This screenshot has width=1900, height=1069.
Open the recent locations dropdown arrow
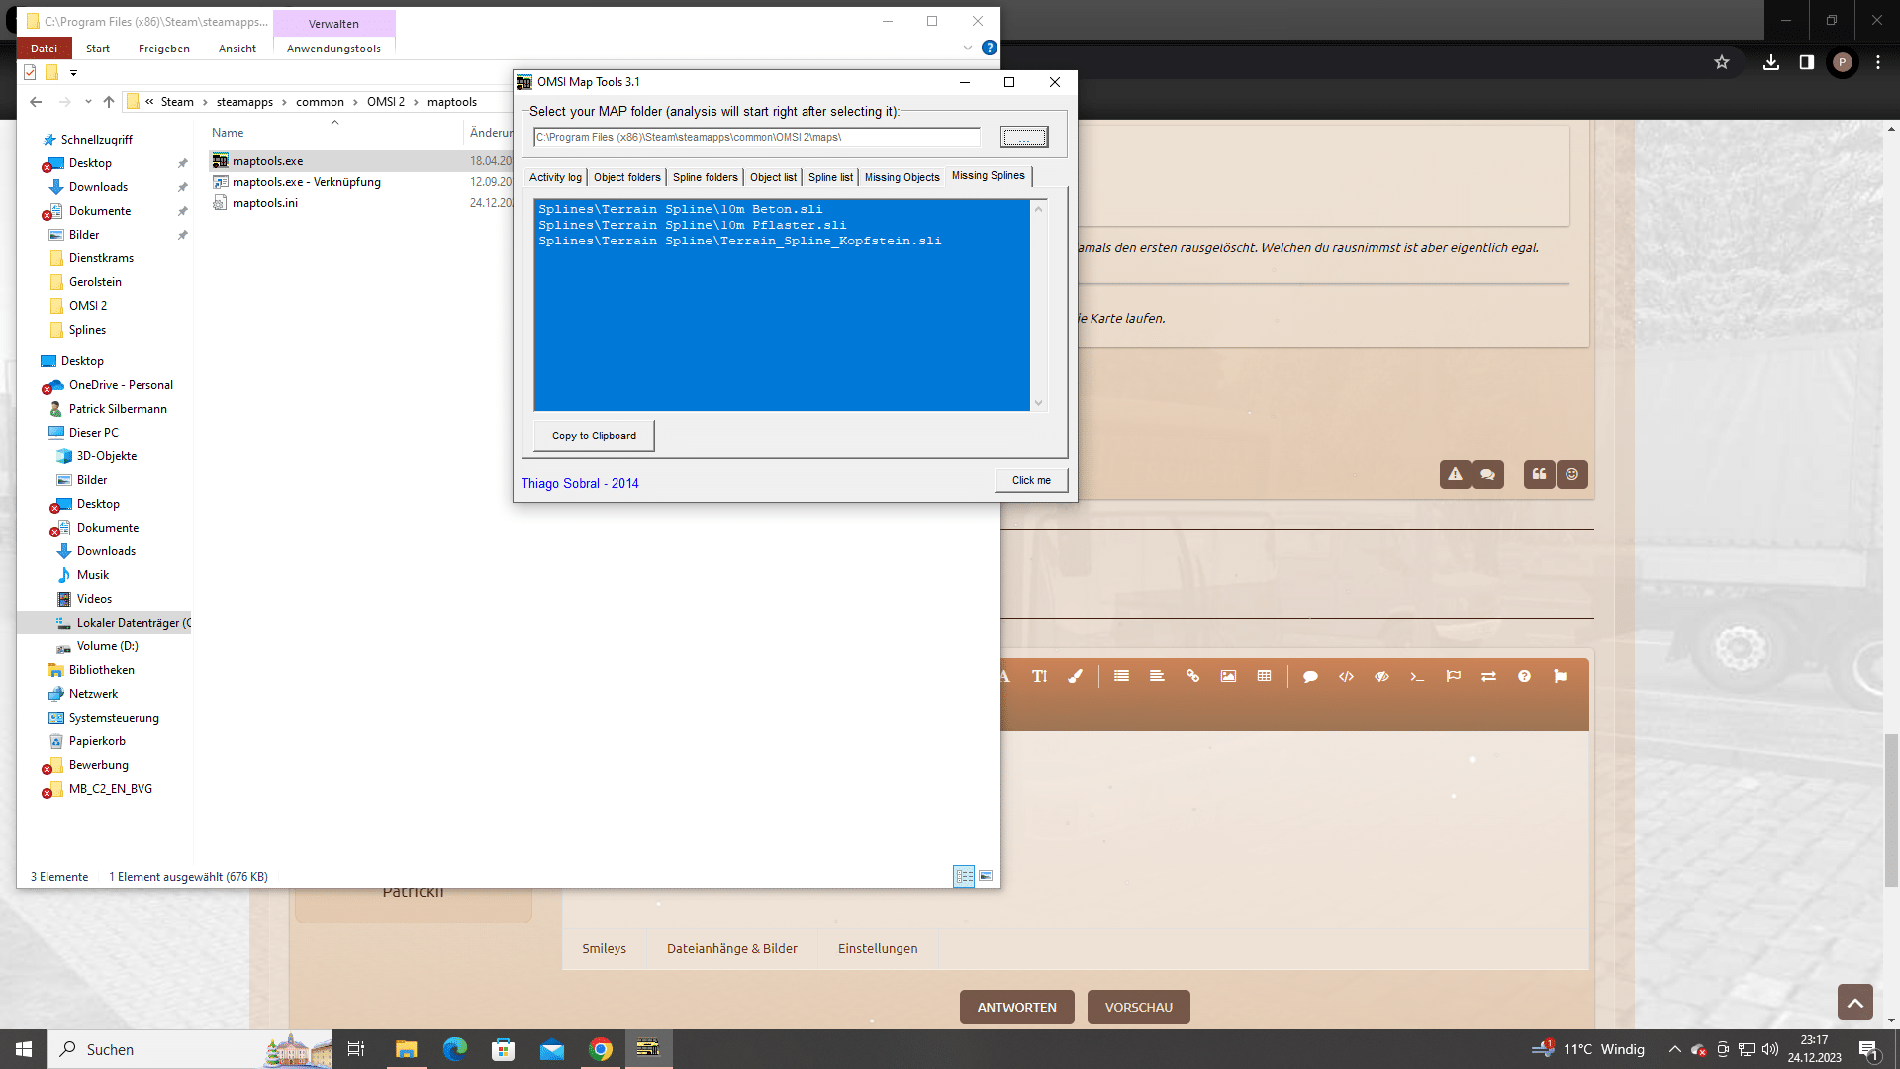(88, 102)
